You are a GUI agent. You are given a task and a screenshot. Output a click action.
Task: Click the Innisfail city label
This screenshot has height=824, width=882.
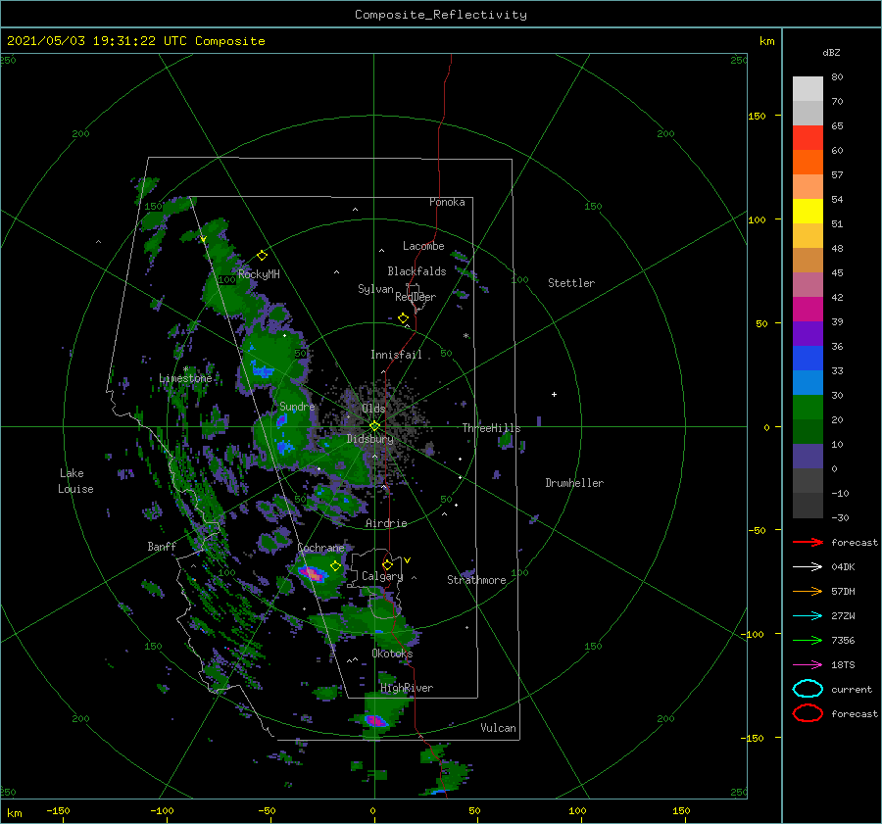396,355
